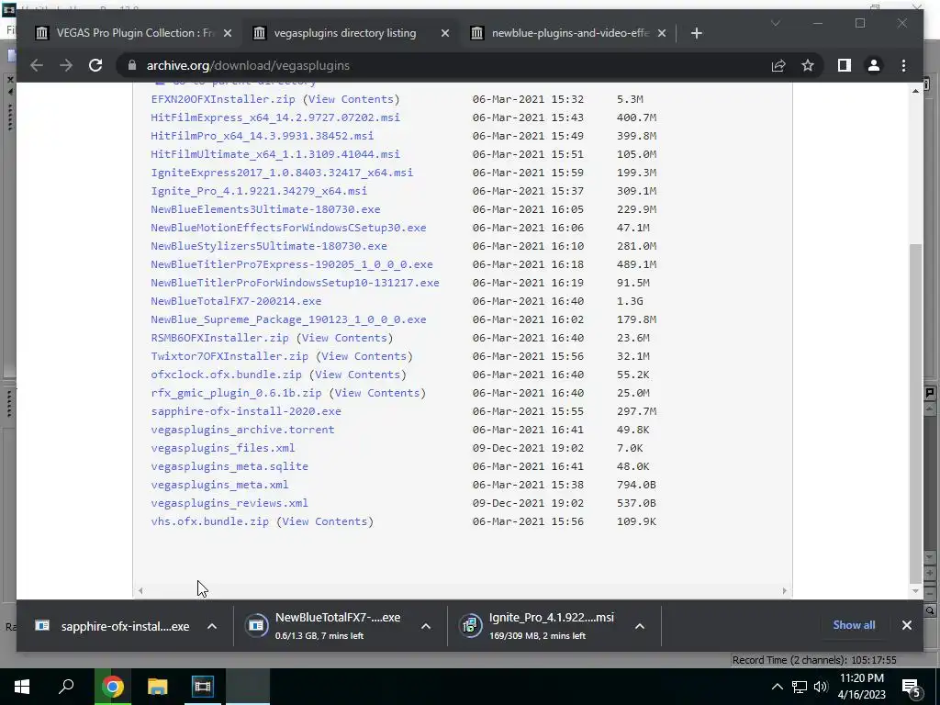Screen dimensions: 940x705
Task: View Contents of vhs.ofx.bundle.zip
Action: (x=324, y=521)
